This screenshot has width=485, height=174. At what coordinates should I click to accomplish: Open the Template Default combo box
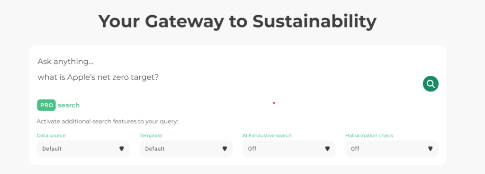(186, 148)
